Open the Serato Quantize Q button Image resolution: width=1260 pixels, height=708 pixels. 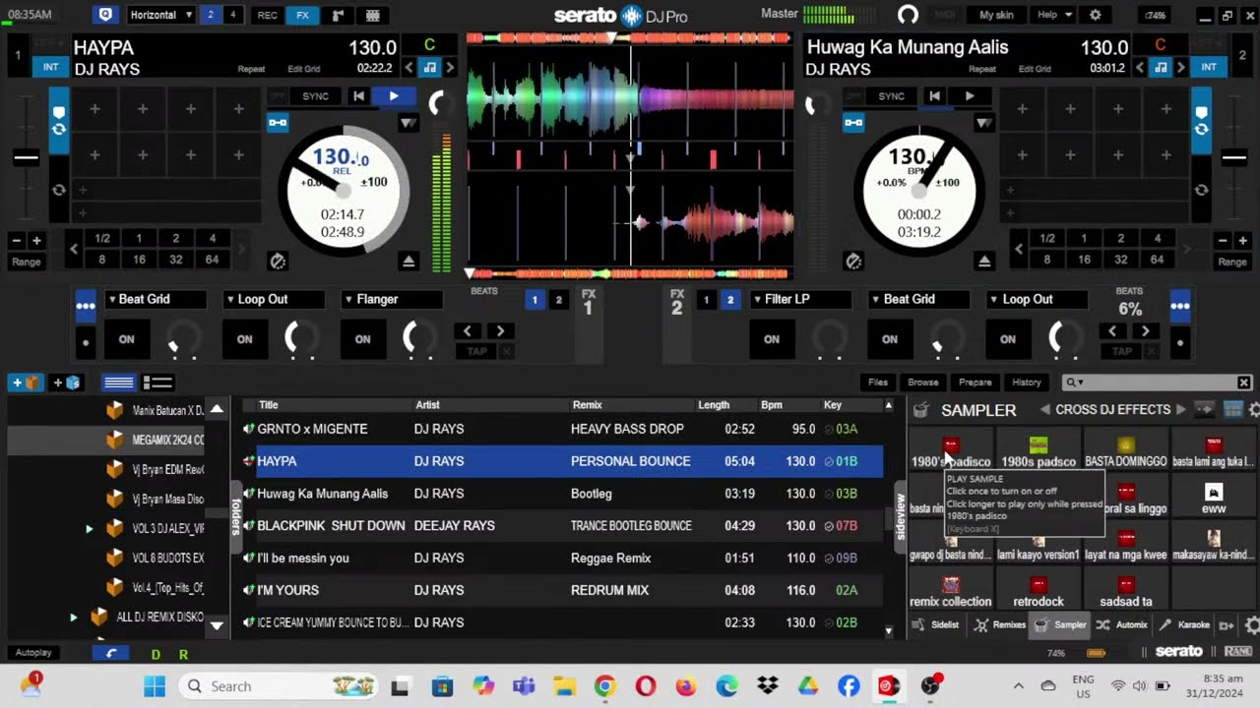105,15
